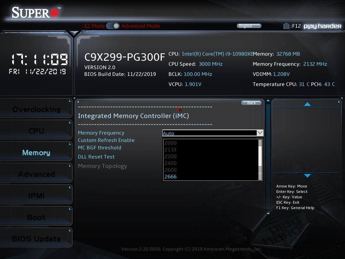Image resolution: width=345 pixels, height=259 pixels.
Task: Click the Memory Frequency Auto value field
Action: pyautogui.click(x=210, y=133)
